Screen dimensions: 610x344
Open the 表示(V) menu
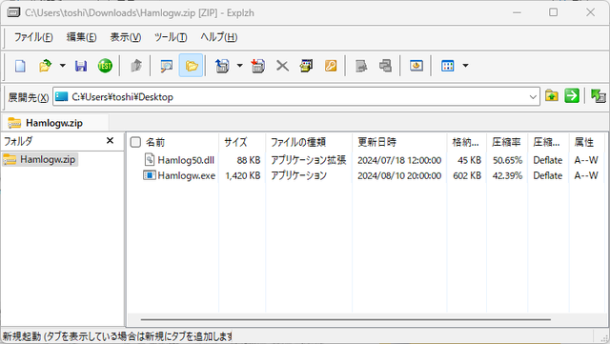(125, 37)
